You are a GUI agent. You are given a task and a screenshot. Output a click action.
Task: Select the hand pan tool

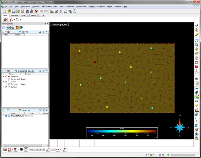(x=197, y=30)
